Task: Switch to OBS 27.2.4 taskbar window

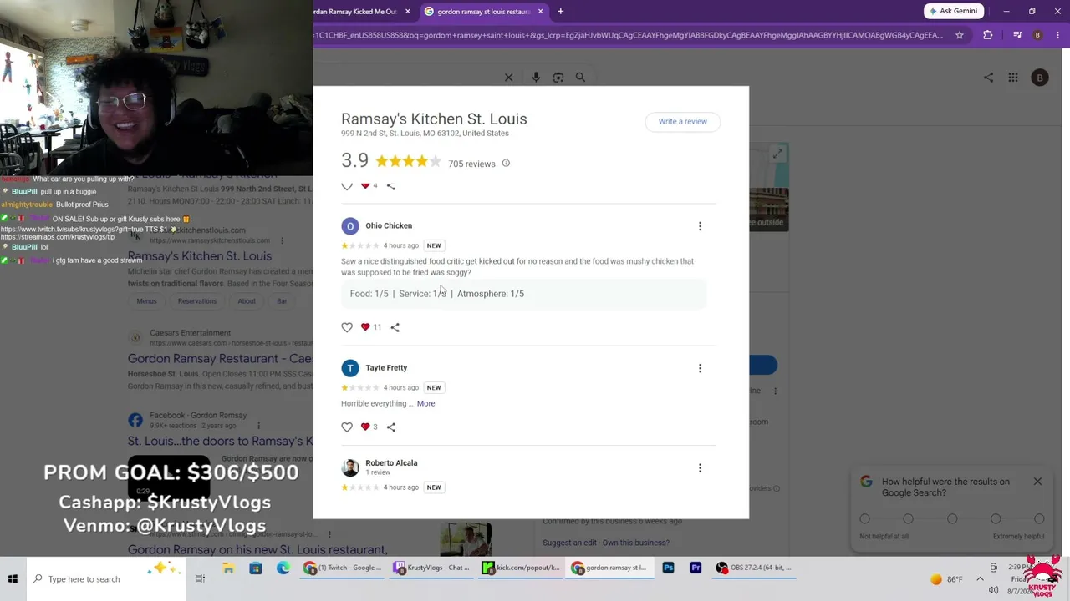Action: click(x=755, y=568)
